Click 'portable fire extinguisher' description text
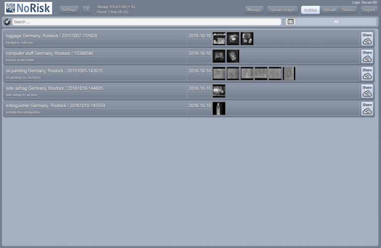Screen dimensions: 381x248 23,112
